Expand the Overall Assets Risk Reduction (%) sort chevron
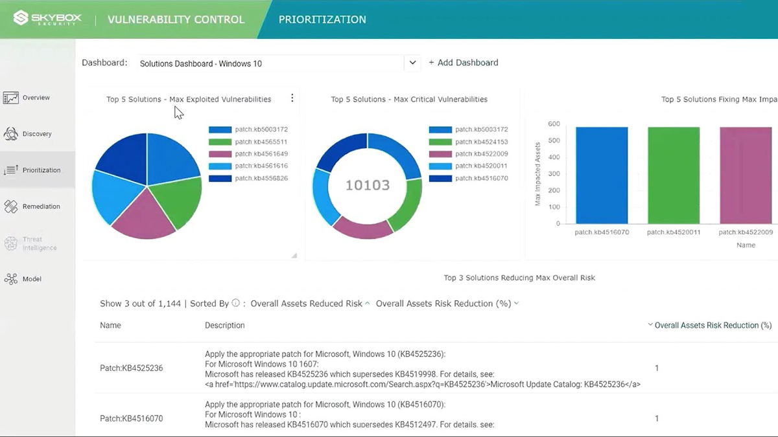The width and height of the screenshot is (778, 437). 515,303
